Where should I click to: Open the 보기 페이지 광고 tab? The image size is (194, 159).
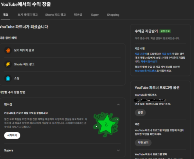click(27, 15)
